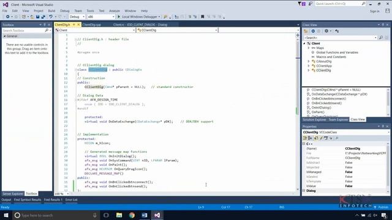The width and height of the screenshot is (392, 220).
Task: Close the ClientDlg.h tab
Action: [78, 24]
